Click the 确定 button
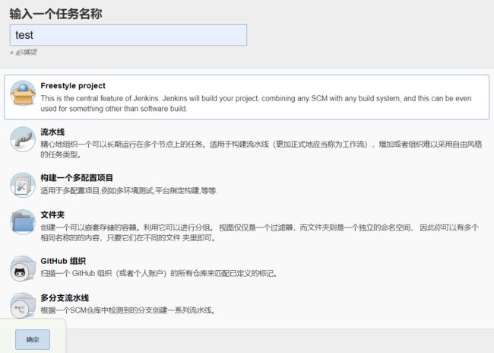 (x=33, y=339)
